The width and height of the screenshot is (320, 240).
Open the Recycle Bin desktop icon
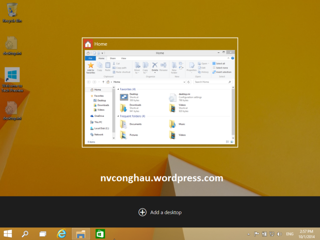pos(12,13)
